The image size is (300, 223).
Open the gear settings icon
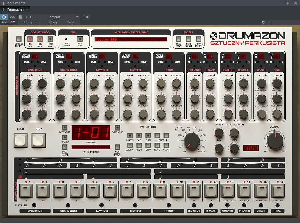coord(263,22)
